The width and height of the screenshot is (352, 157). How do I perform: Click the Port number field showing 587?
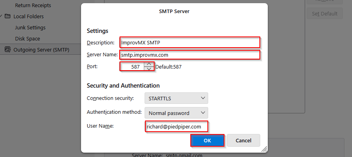132,67
